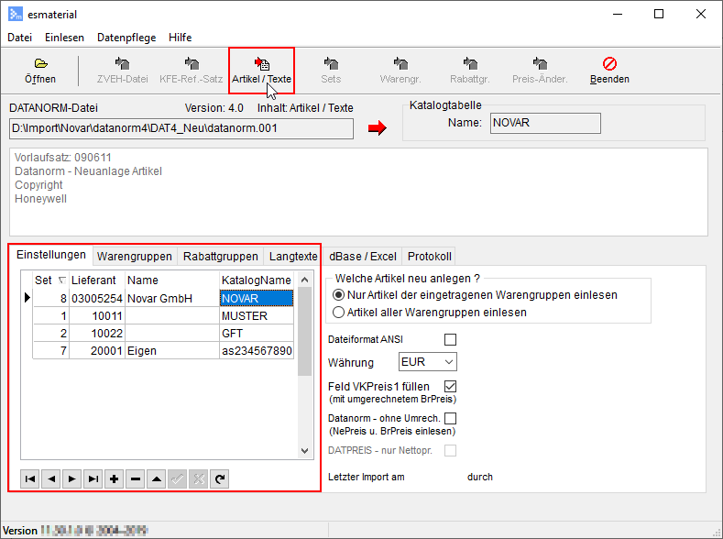Refresh data with the reload button
723x539 pixels.
[x=220, y=478]
